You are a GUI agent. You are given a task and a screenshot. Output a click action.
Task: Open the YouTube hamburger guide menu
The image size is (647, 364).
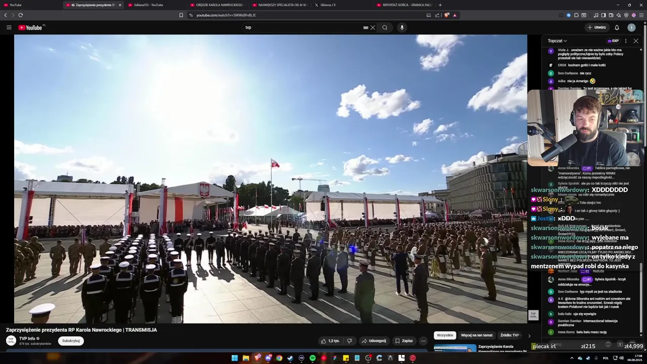(9, 27)
